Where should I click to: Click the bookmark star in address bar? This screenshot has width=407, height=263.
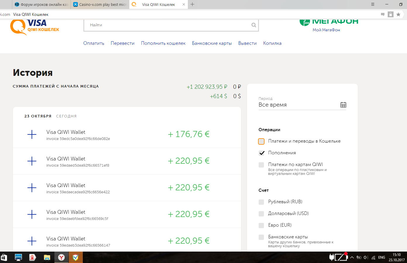pyautogui.click(x=398, y=14)
